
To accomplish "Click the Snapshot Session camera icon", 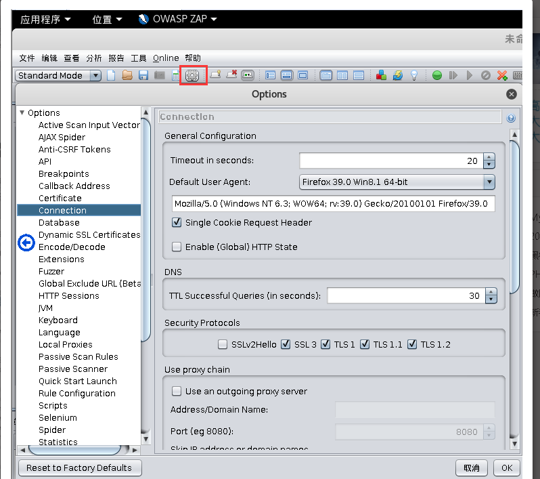I will pyautogui.click(x=160, y=75).
